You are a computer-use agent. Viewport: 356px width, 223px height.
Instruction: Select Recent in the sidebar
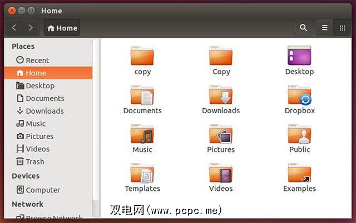tap(48, 60)
